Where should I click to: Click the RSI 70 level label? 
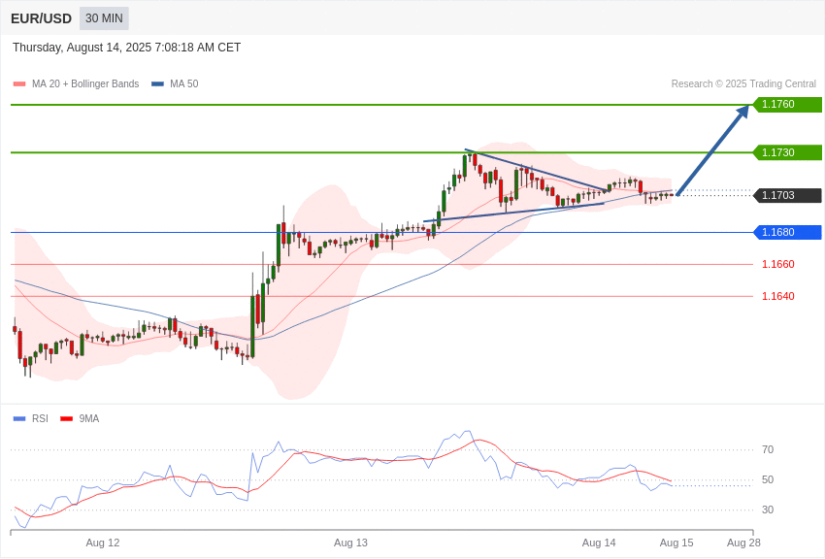pyautogui.click(x=768, y=449)
